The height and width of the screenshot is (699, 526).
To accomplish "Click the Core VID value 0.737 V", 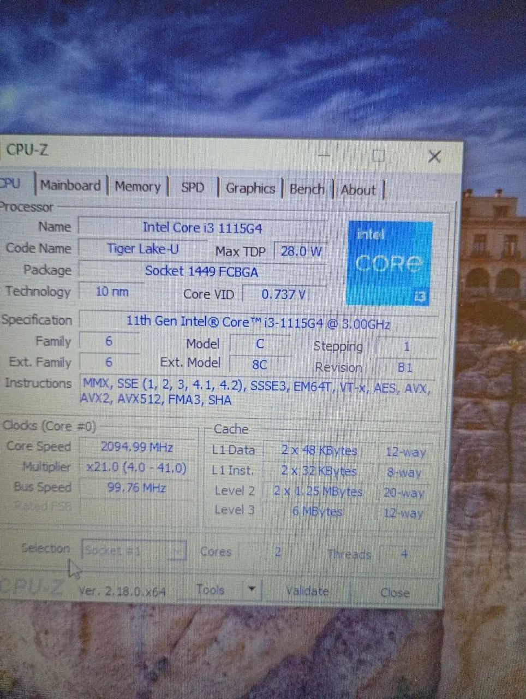I will (284, 294).
